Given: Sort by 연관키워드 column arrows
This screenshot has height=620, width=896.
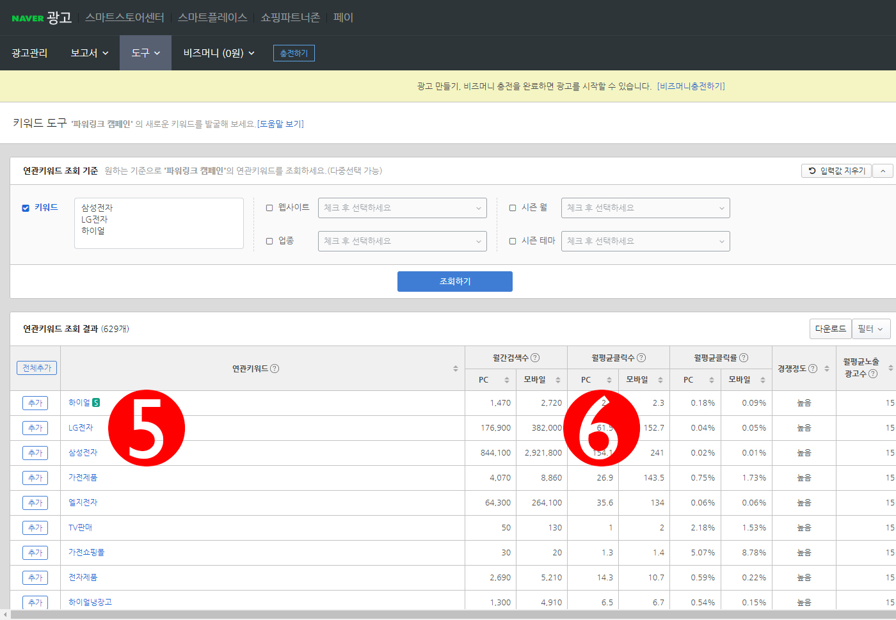Looking at the screenshot, I should click(x=456, y=369).
